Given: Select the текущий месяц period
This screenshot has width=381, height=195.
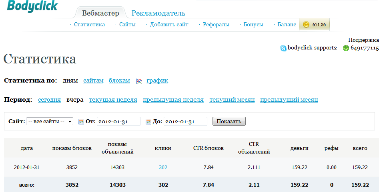Looking at the screenshot, I should click(x=232, y=100).
